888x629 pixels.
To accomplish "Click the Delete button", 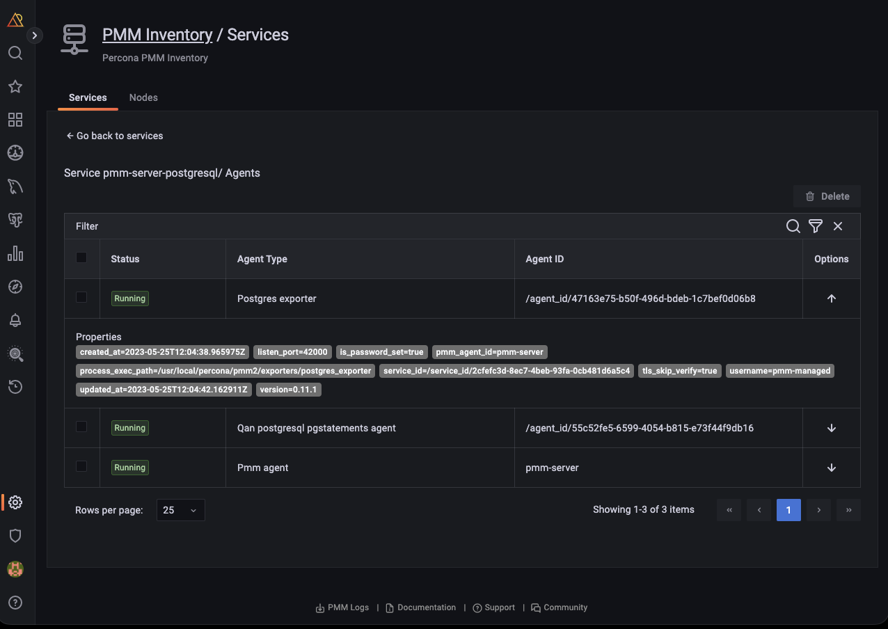I will [x=827, y=196].
